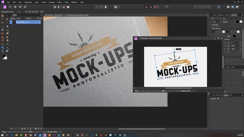Screen dimensions: 244x137
Task: Open the snapping options dropdown arrow
Action: (159, 7)
